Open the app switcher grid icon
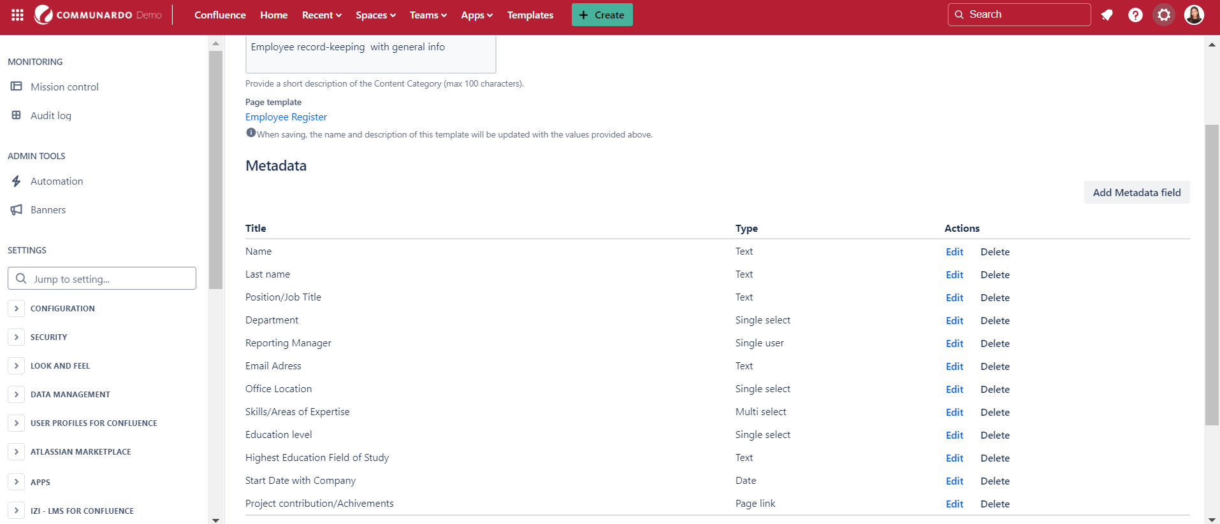1220x524 pixels. [x=17, y=15]
